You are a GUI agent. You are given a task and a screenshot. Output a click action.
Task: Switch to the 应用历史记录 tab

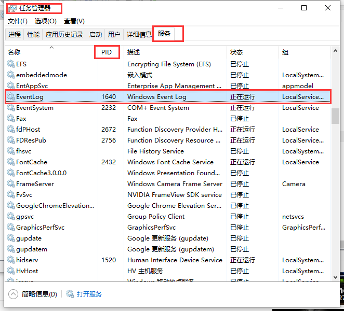click(x=64, y=34)
